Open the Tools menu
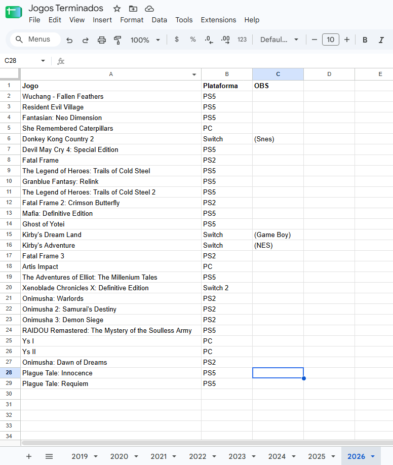This screenshot has width=393, height=465. [x=184, y=20]
